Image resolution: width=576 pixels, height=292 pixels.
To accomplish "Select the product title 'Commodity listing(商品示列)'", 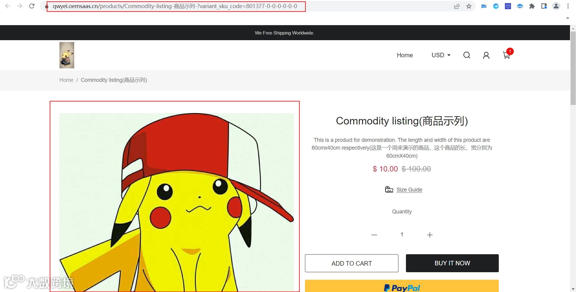I will coord(402,121).
